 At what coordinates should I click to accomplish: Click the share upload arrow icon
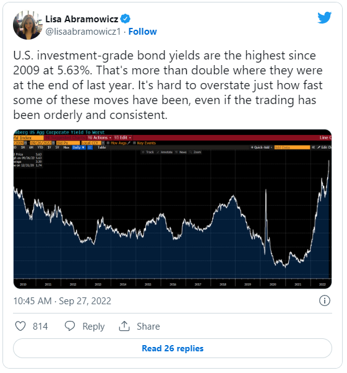(x=124, y=326)
